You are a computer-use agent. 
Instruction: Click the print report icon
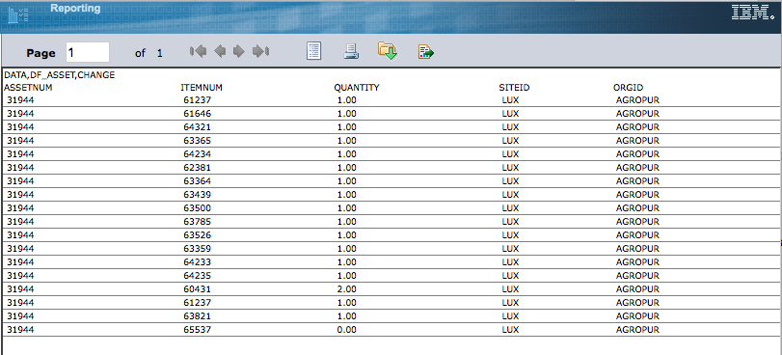coord(351,51)
